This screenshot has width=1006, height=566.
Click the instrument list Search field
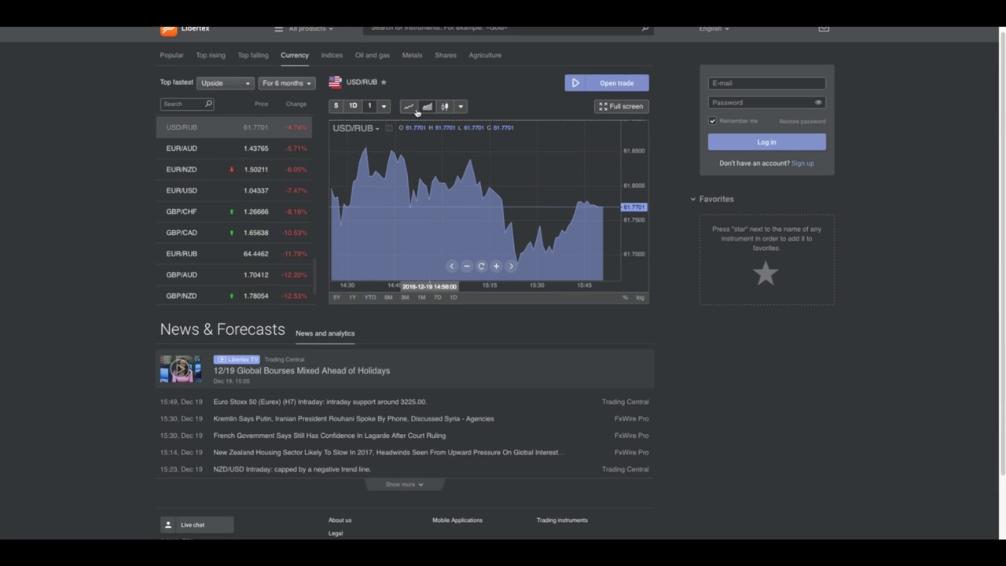point(187,104)
